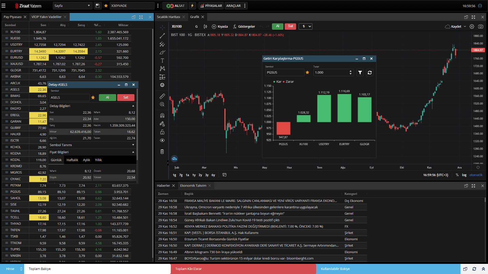The image size is (488, 274).
Task: Mark ASELS as favorite with the star
Action: (93, 97)
